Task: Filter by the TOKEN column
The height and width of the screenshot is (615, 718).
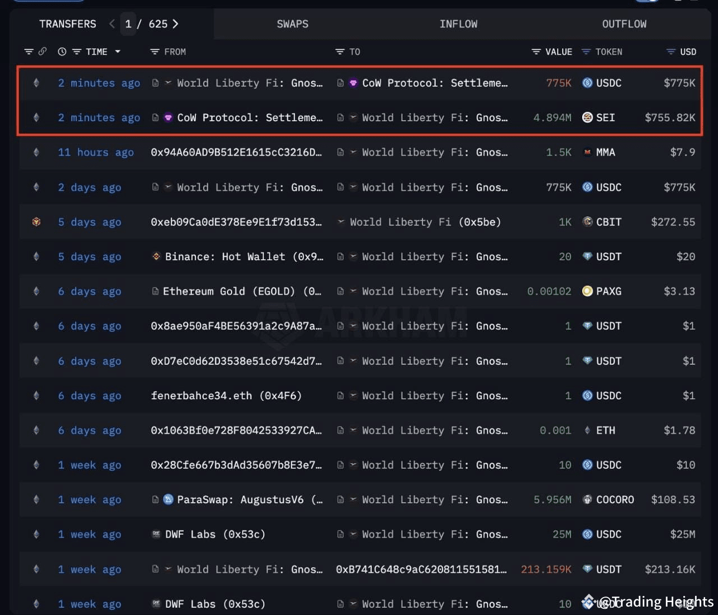Action: 586,52
